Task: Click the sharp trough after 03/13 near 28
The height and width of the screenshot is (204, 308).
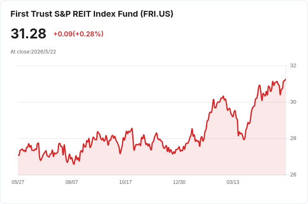Action: pyautogui.click(x=244, y=139)
